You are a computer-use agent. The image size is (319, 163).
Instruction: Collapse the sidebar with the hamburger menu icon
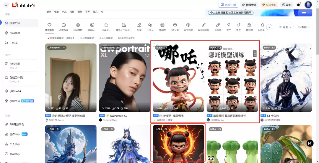pos(6,5)
